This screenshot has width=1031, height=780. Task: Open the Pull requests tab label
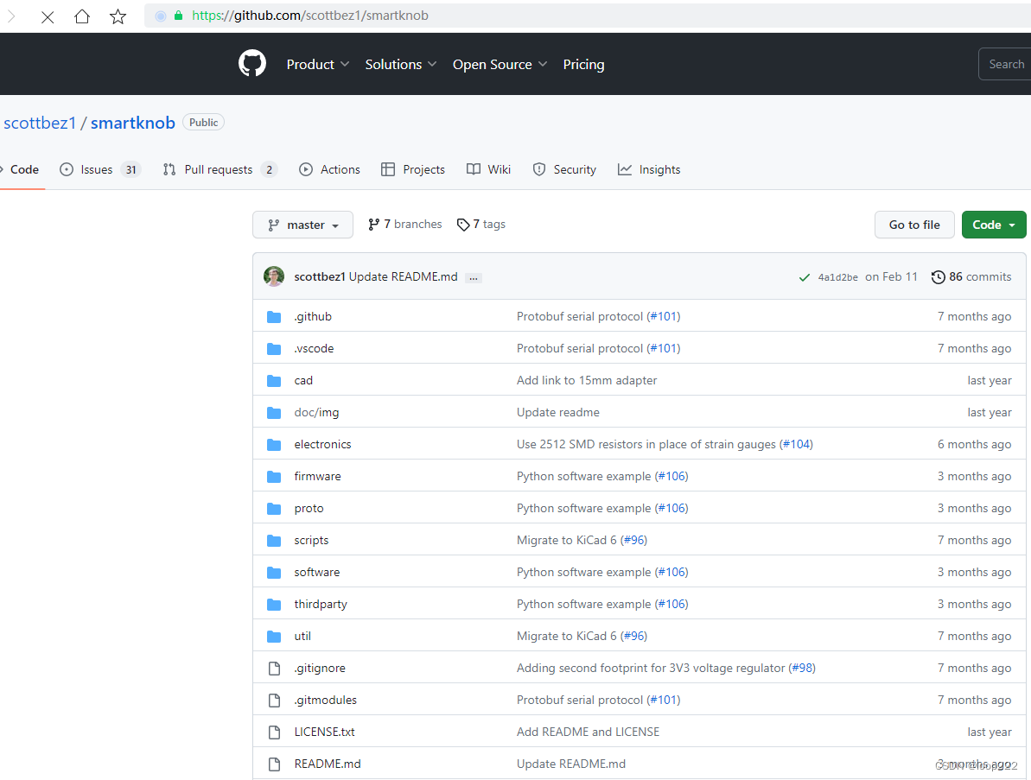pyautogui.click(x=219, y=169)
